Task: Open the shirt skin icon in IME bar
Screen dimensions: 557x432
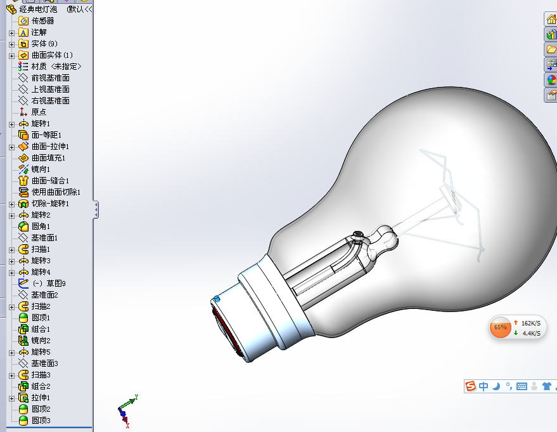Action: click(x=547, y=386)
